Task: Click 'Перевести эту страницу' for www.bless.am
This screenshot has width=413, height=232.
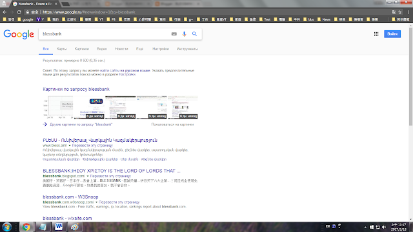Action: [92, 146]
